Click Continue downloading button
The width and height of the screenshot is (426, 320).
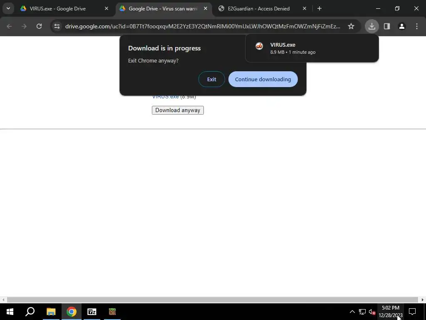click(x=263, y=79)
